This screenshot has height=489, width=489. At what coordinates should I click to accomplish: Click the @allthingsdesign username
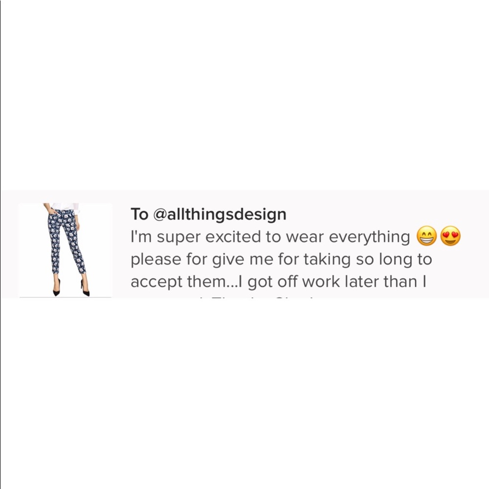pos(220,214)
